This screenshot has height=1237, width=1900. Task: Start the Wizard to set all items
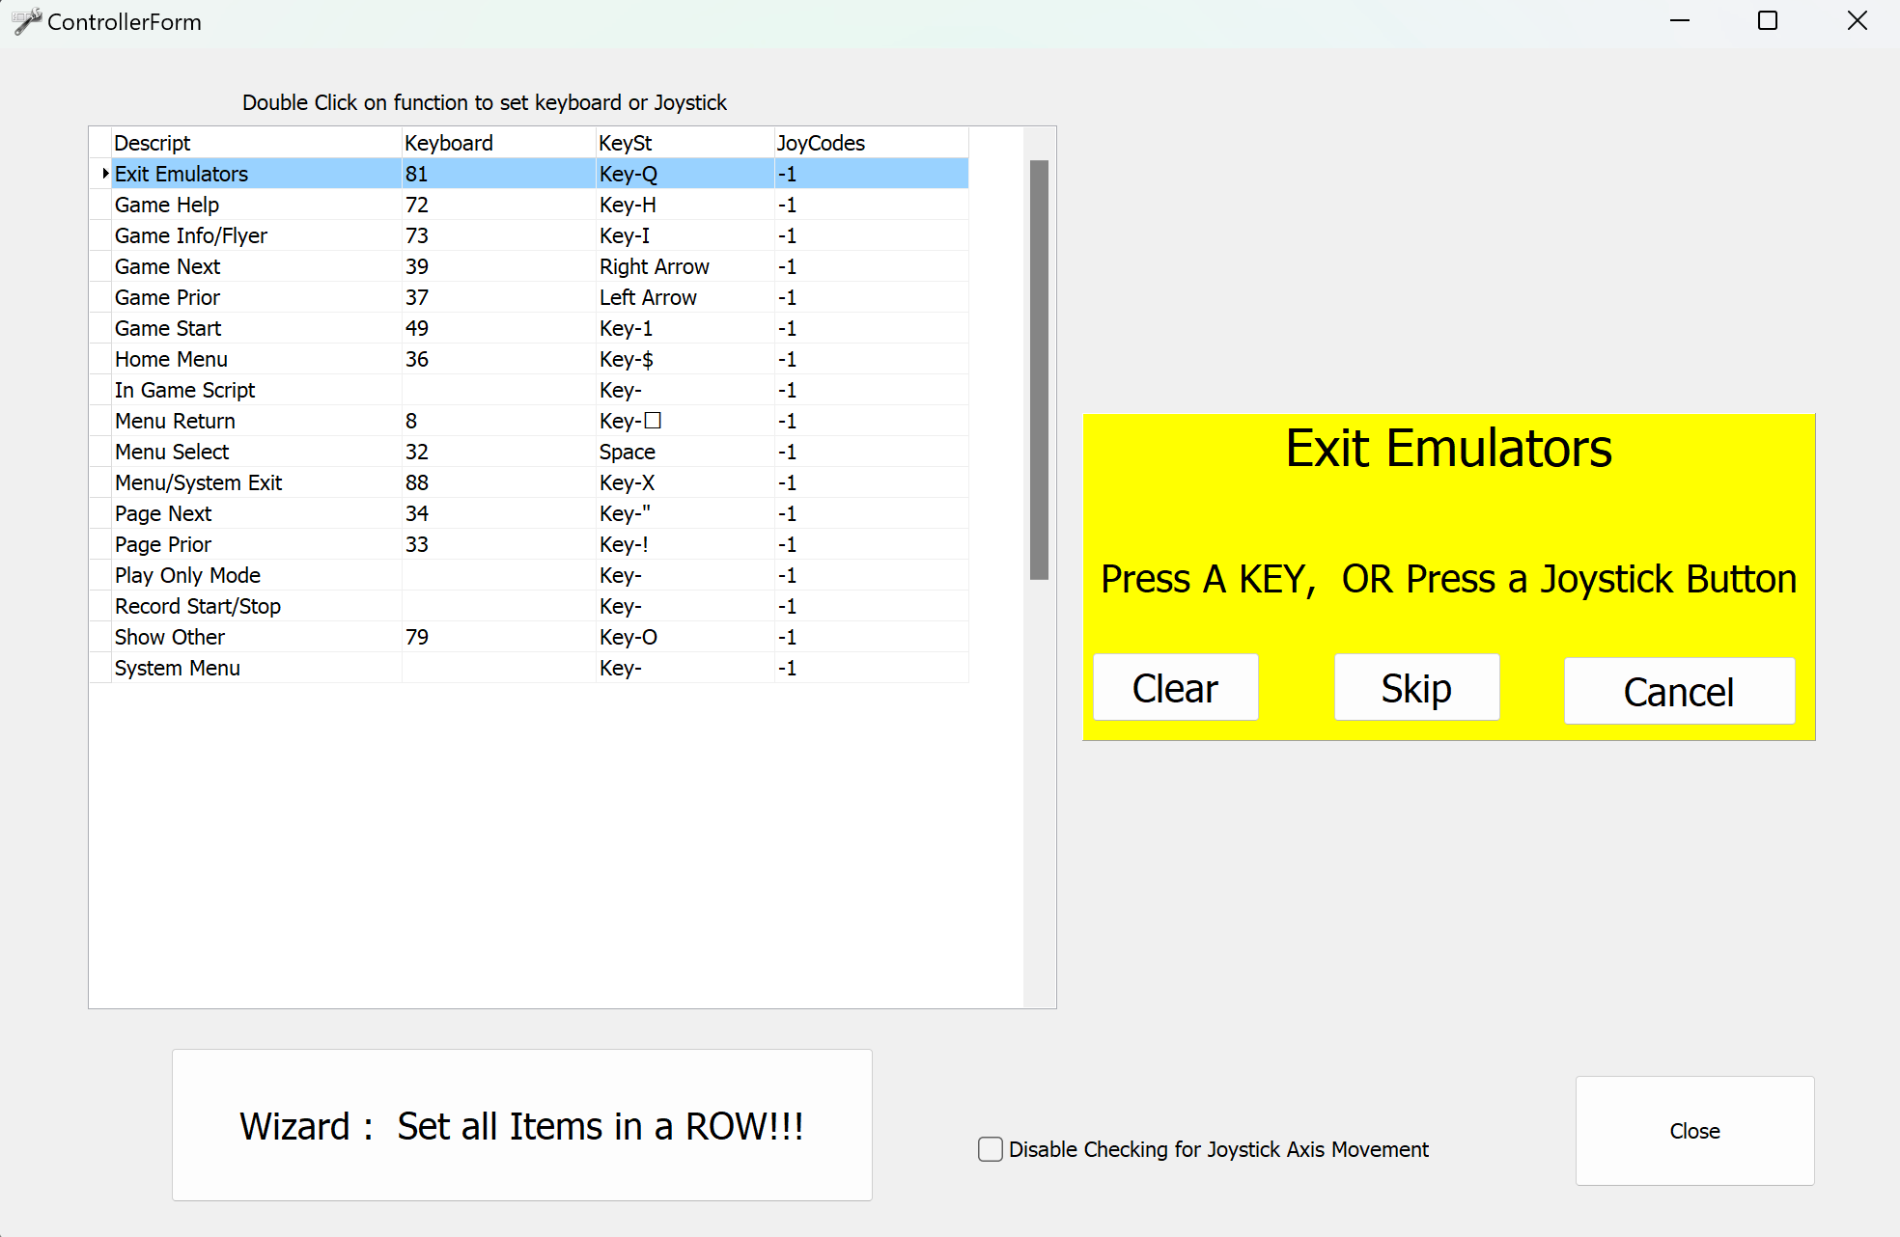point(522,1125)
